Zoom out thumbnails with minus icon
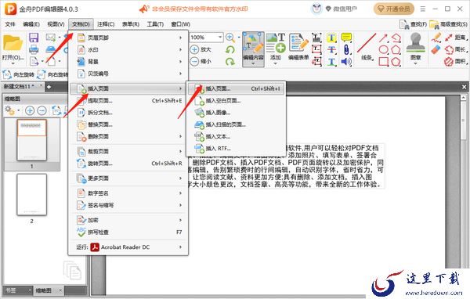470x299 pixels. [x=42, y=110]
